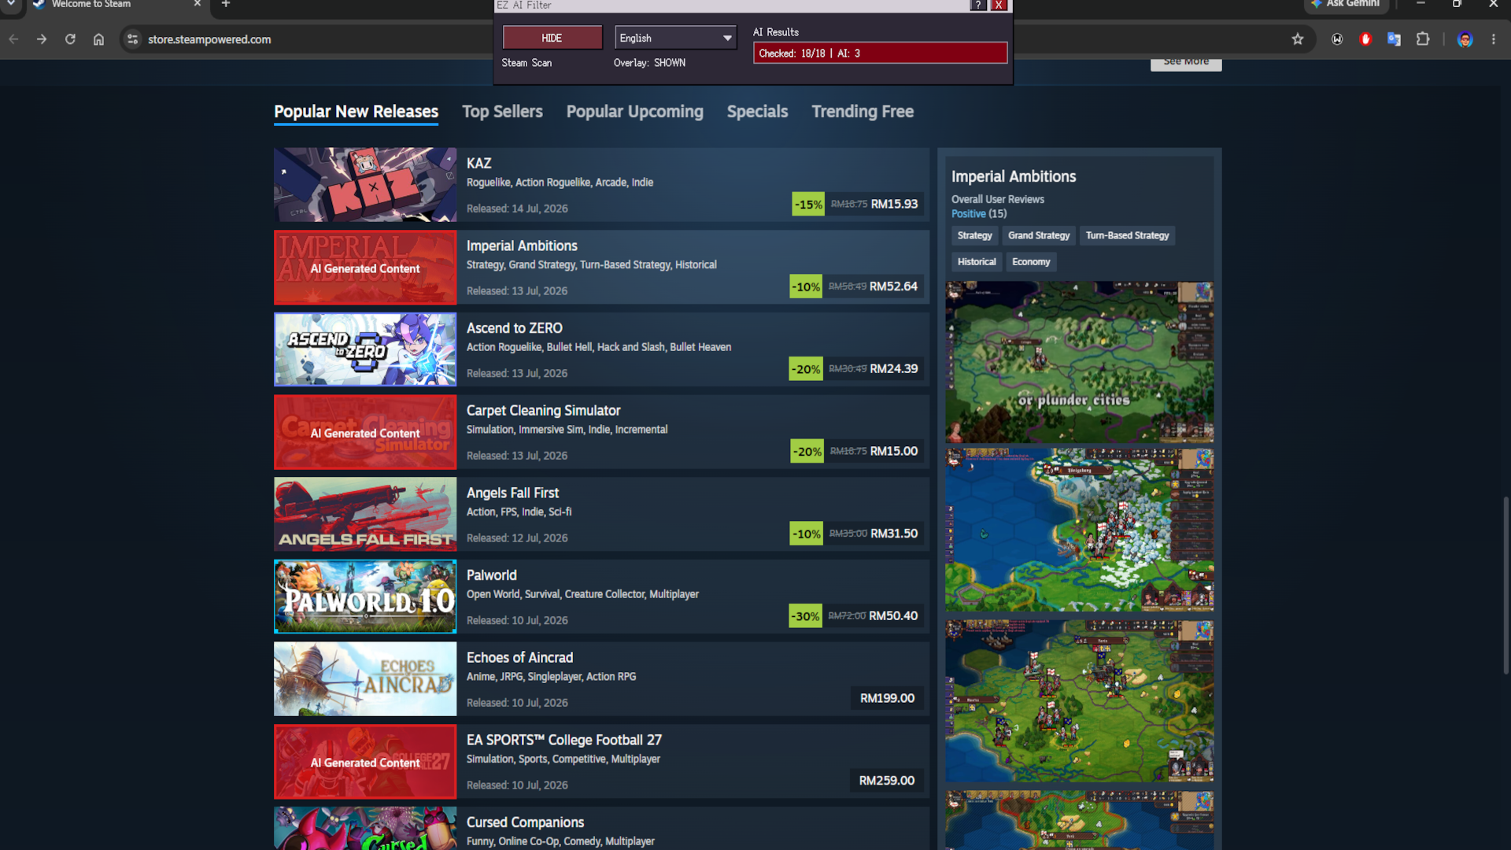1511x850 pixels.
Task: Open the Carpet Cleaning Simulator AI-flagged thumbnail
Action: tap(365, 432)
